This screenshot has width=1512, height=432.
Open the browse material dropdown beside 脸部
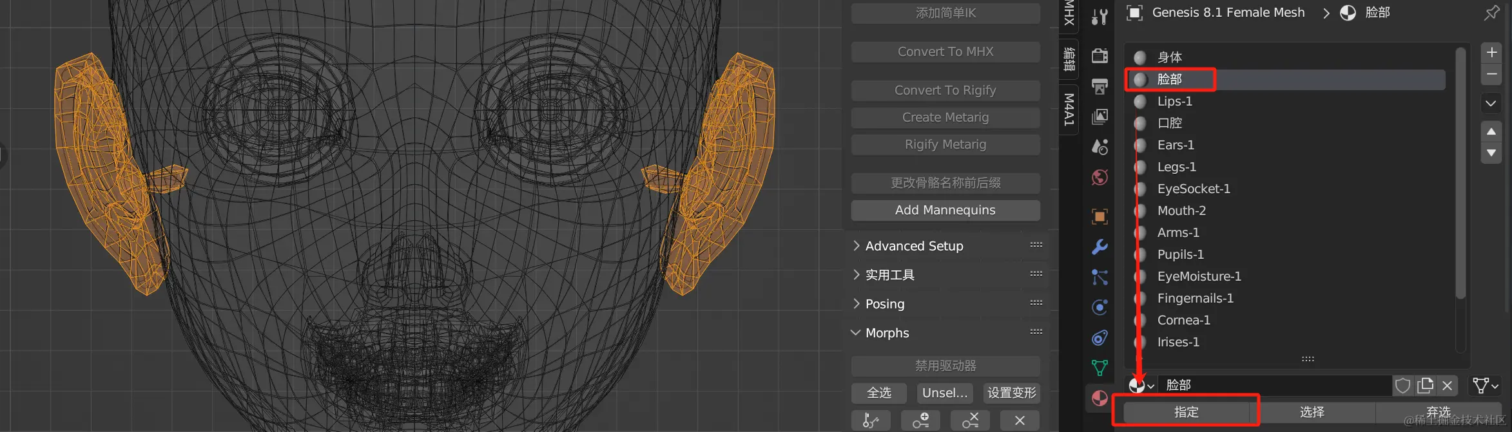pos(1141,386)
